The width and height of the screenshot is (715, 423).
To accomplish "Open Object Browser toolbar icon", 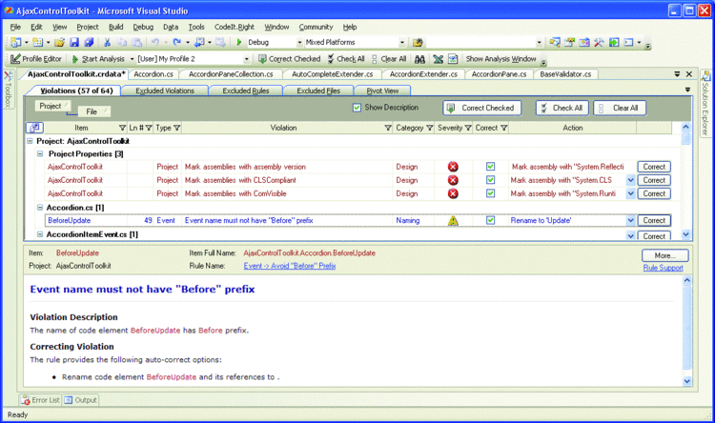I will pyautogui.click(x=584, y=42).
